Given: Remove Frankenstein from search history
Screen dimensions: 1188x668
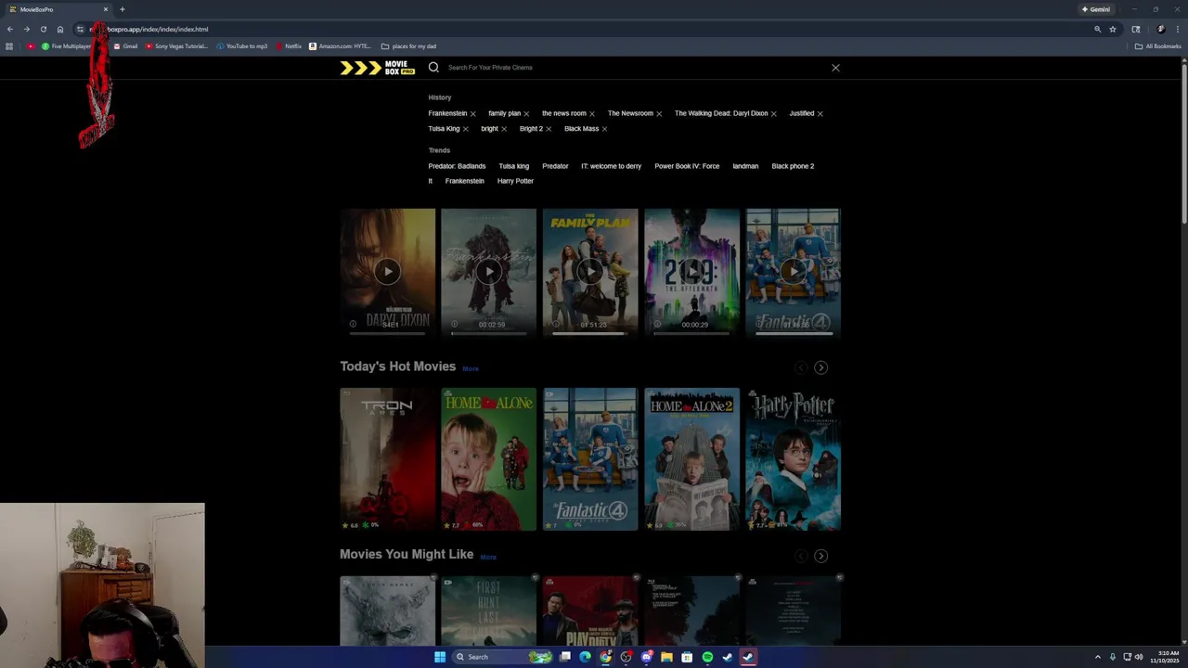Looking at the screenshot, I should click(472, 114).
